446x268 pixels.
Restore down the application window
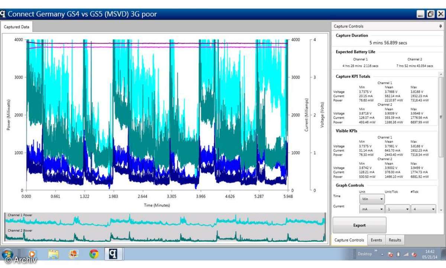tap(430, 14)
